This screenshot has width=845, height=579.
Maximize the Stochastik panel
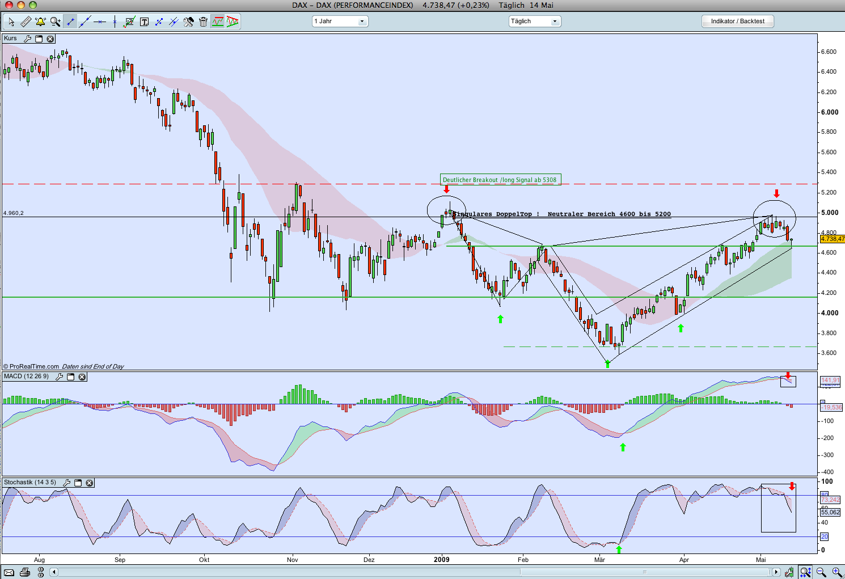click(x=78, y=483)
